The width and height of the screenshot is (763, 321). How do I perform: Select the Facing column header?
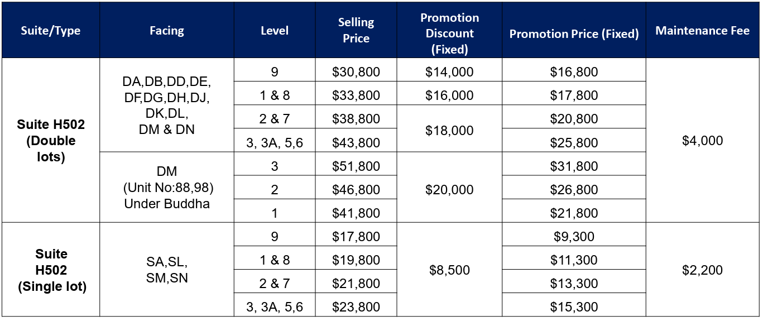tap(166, 30)
